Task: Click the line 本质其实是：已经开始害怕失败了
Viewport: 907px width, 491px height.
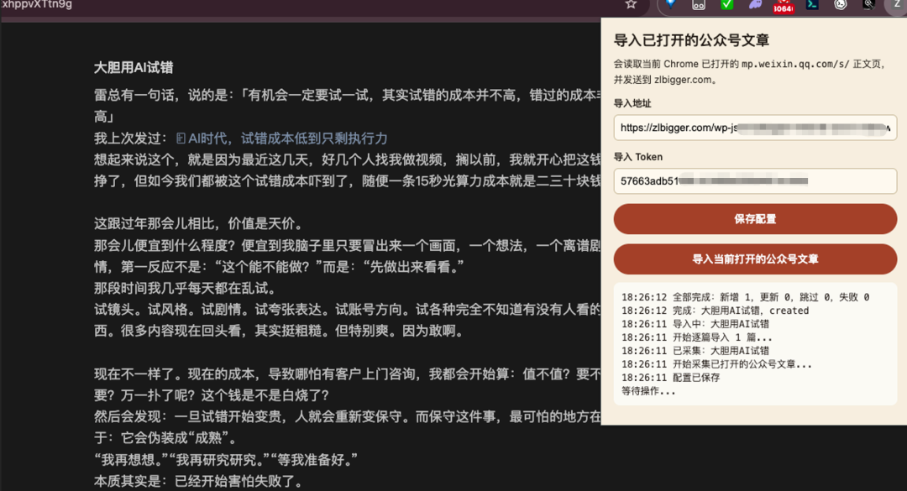Action: [x=198, y=481]
